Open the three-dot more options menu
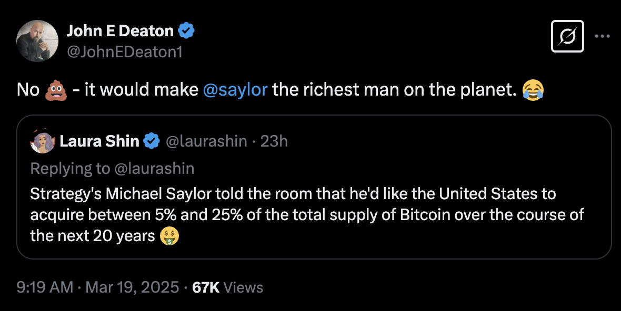This screenshot has width=621, height=311. (x=602, y=36)
